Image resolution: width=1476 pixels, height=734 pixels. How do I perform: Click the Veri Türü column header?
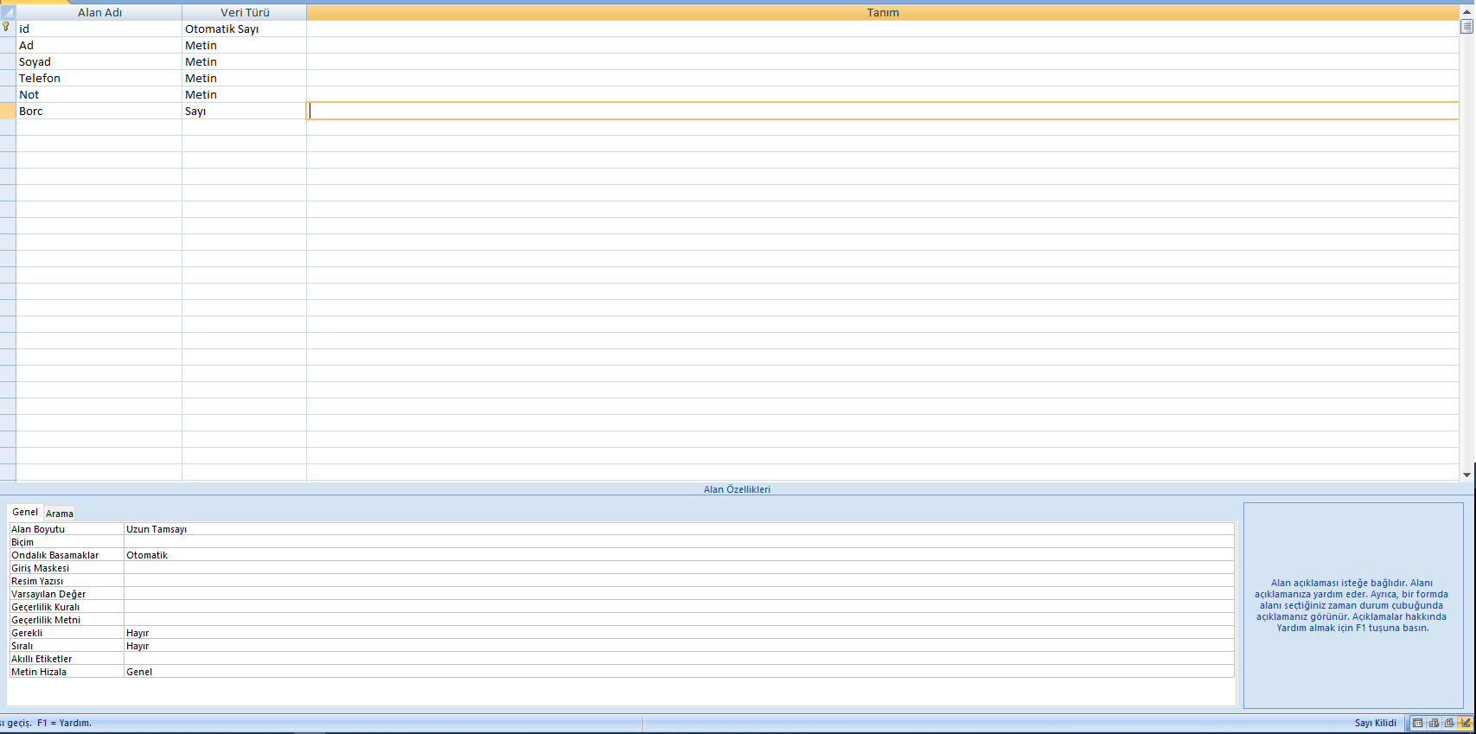(245, 12)
